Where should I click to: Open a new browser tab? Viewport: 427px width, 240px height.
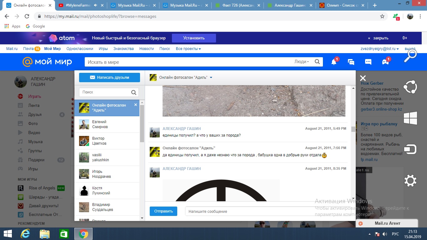(375, 5)
